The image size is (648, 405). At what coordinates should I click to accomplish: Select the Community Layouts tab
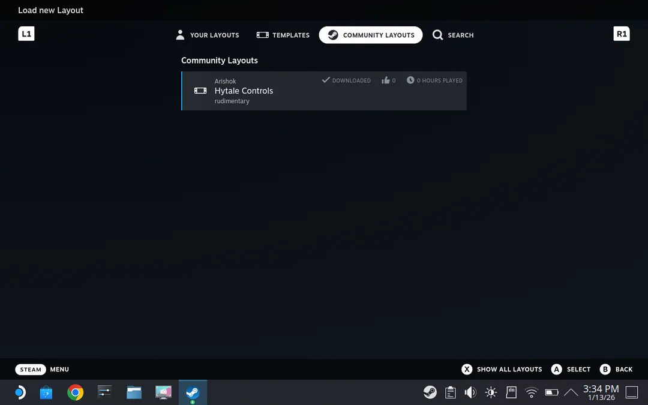pos(371,35)
